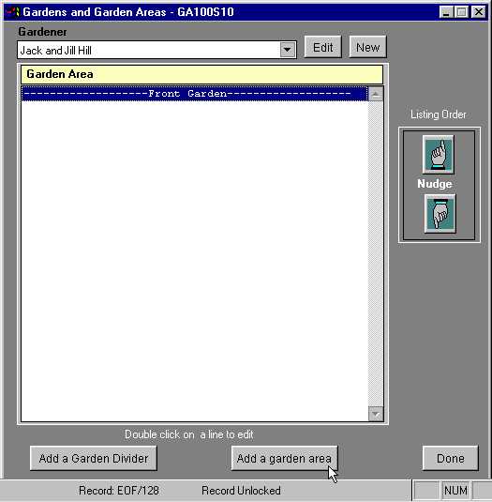Maximize the Gardens and Garden Areas window
This screenshot has width=492, height=502.
click(461, 12)
